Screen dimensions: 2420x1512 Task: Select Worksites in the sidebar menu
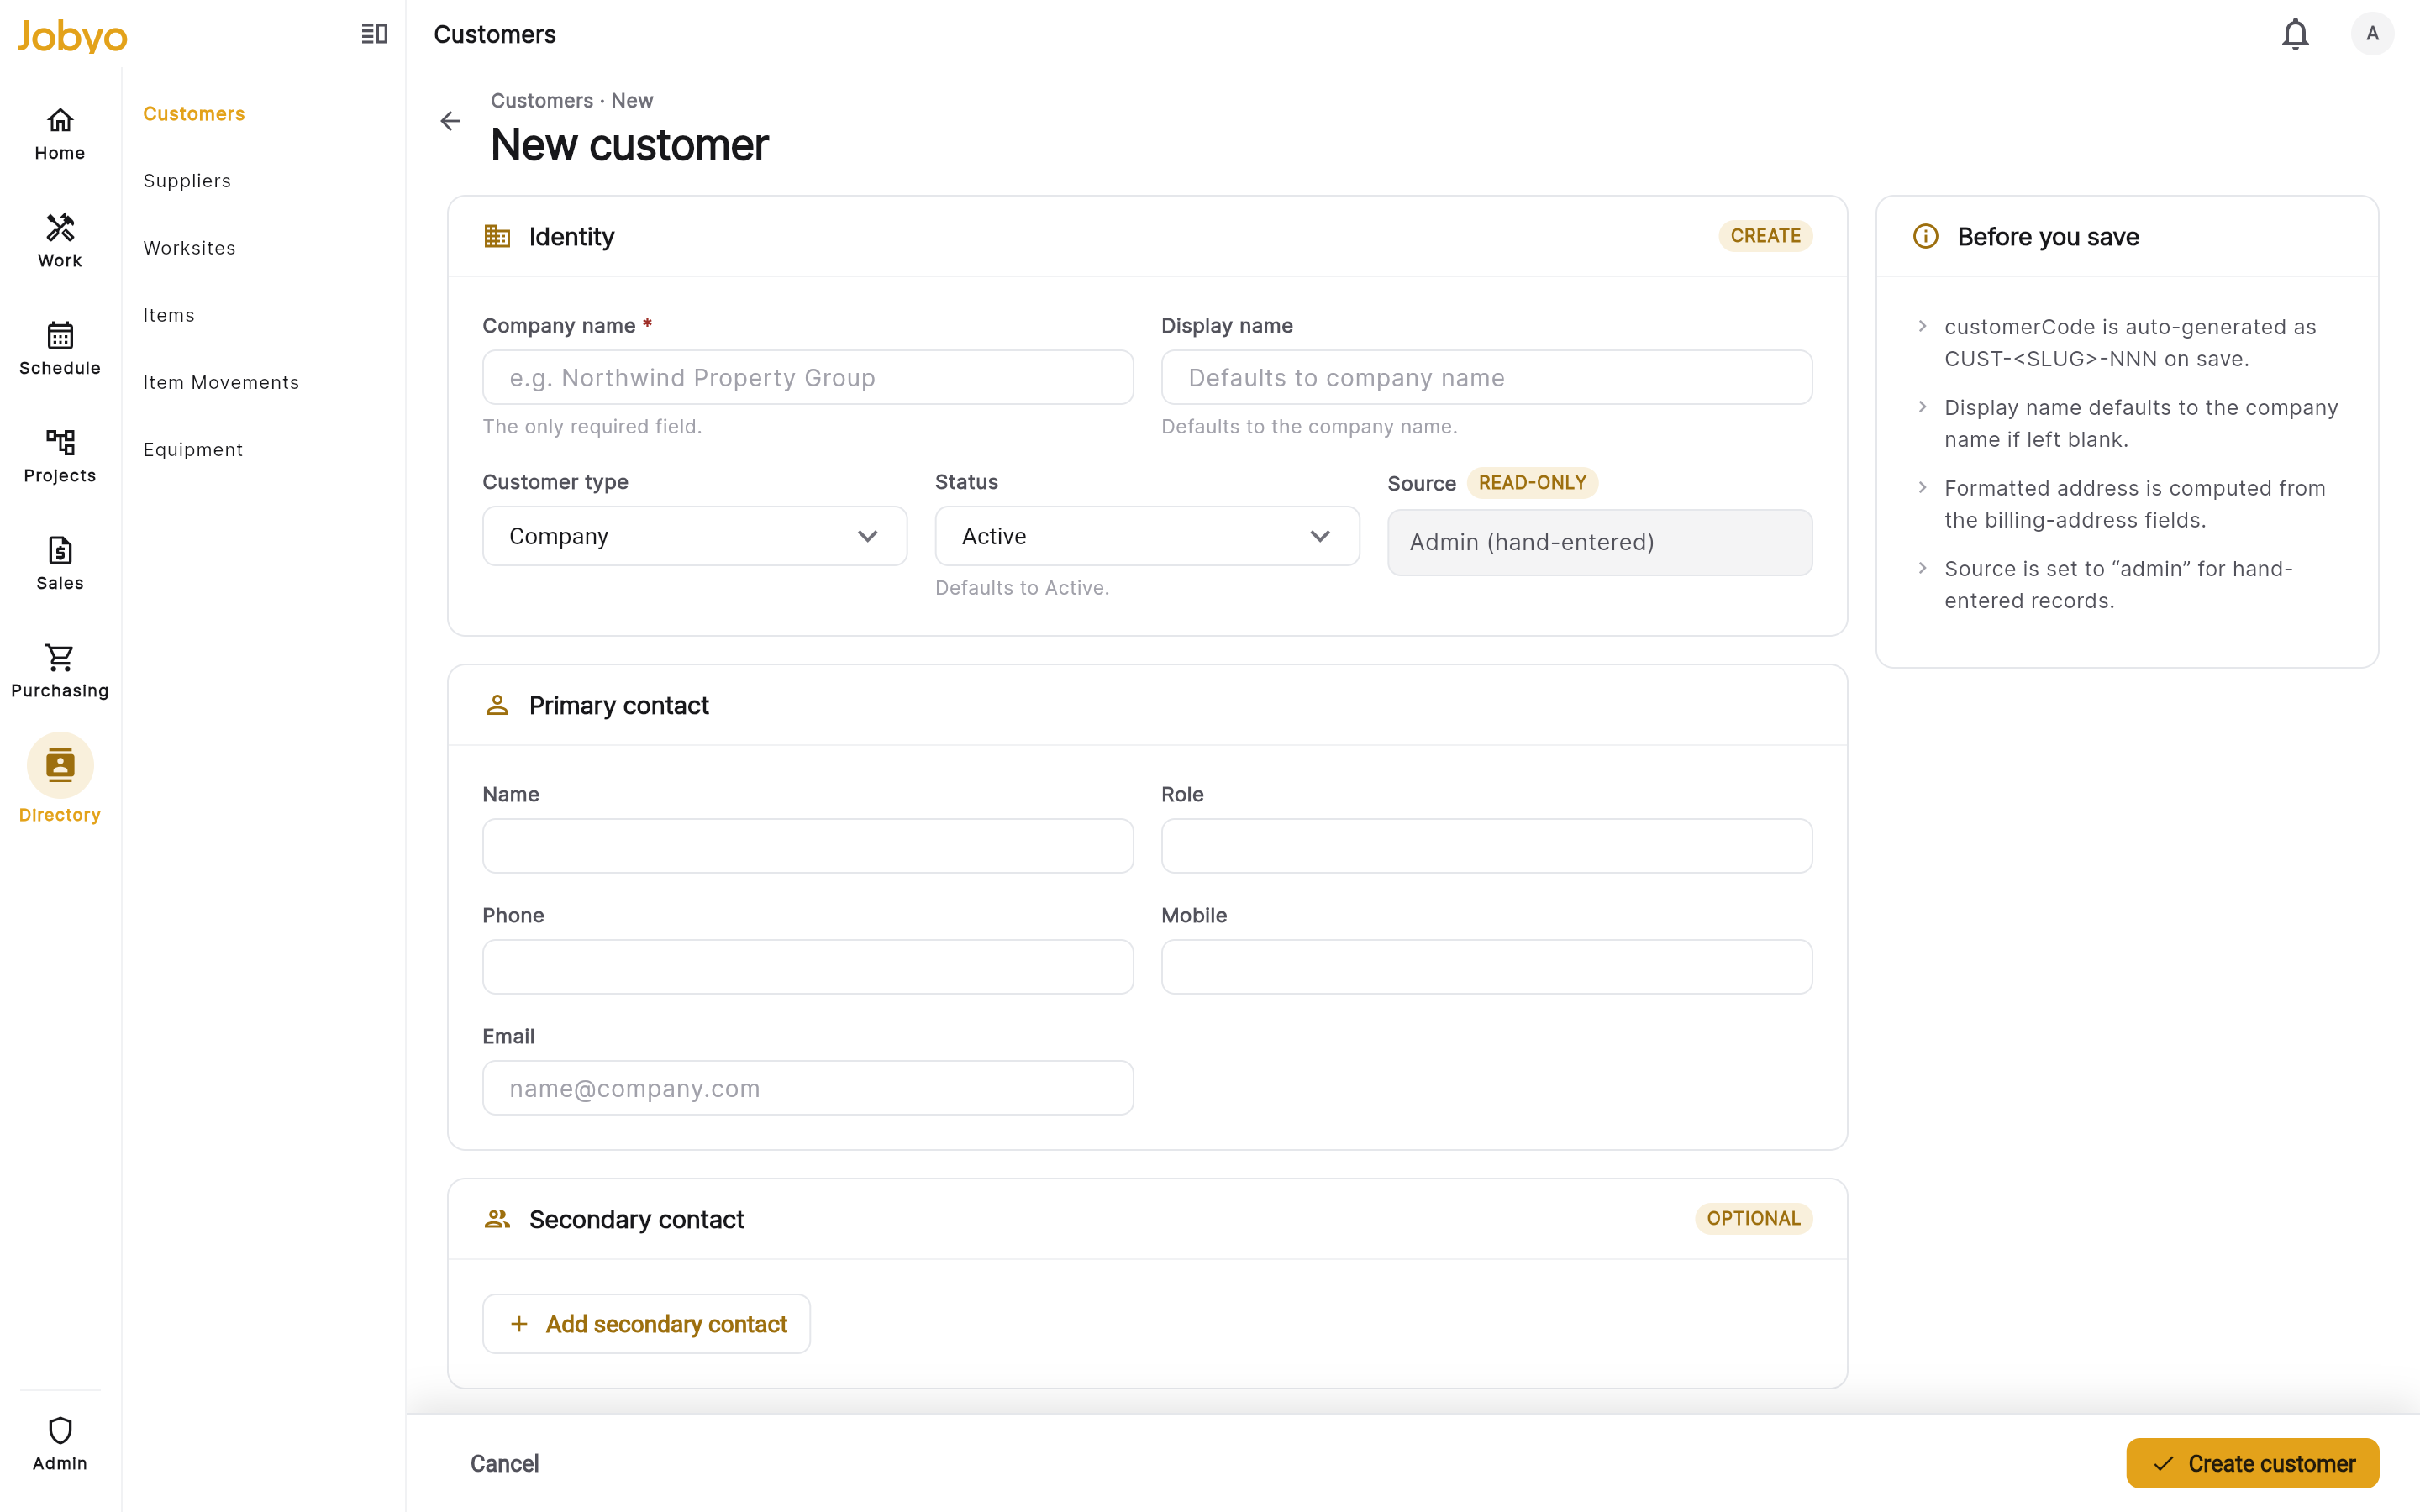[x=189, y=248]
